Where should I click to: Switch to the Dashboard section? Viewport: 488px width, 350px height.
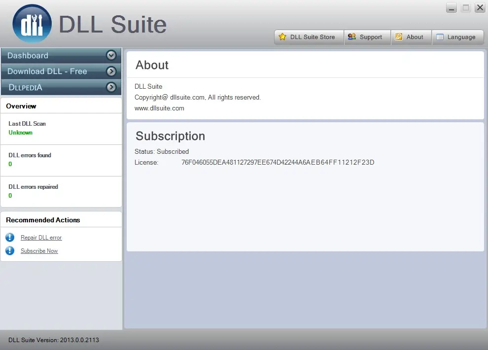(27, 55)
